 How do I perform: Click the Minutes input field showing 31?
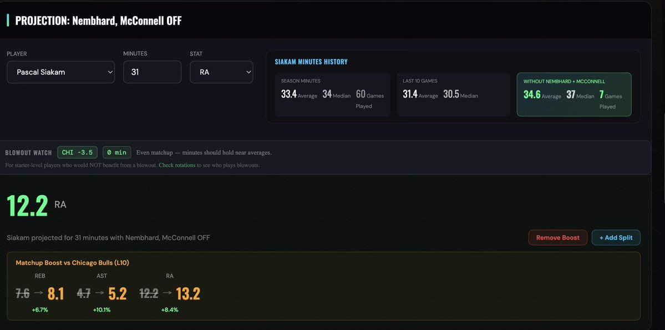pos(153,72)
